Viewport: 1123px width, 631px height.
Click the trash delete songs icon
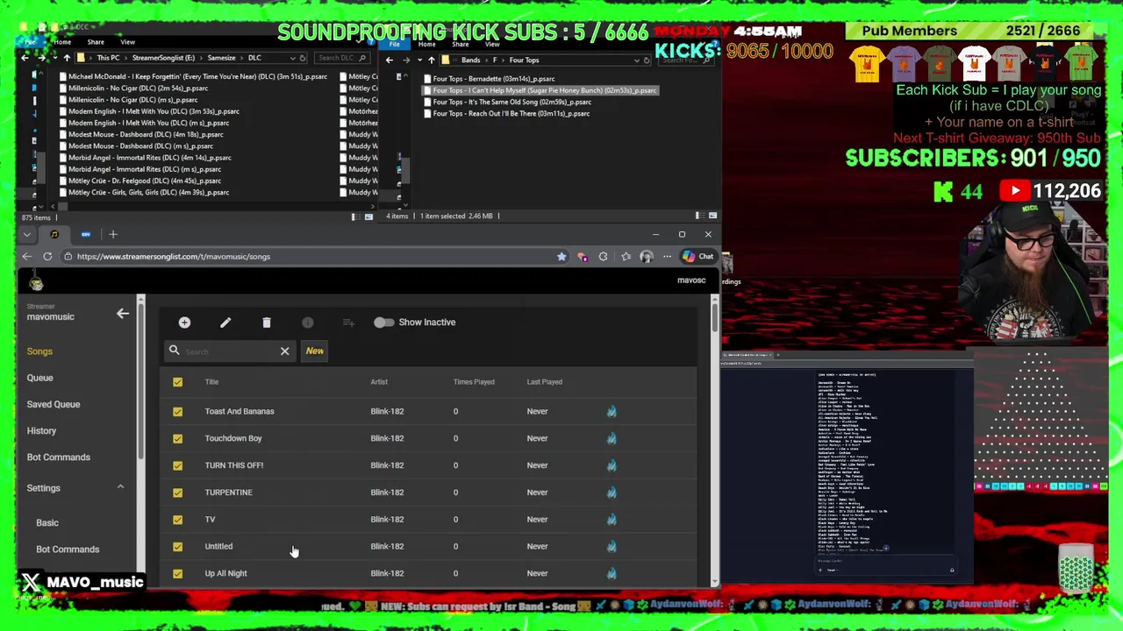pos(267,323)
